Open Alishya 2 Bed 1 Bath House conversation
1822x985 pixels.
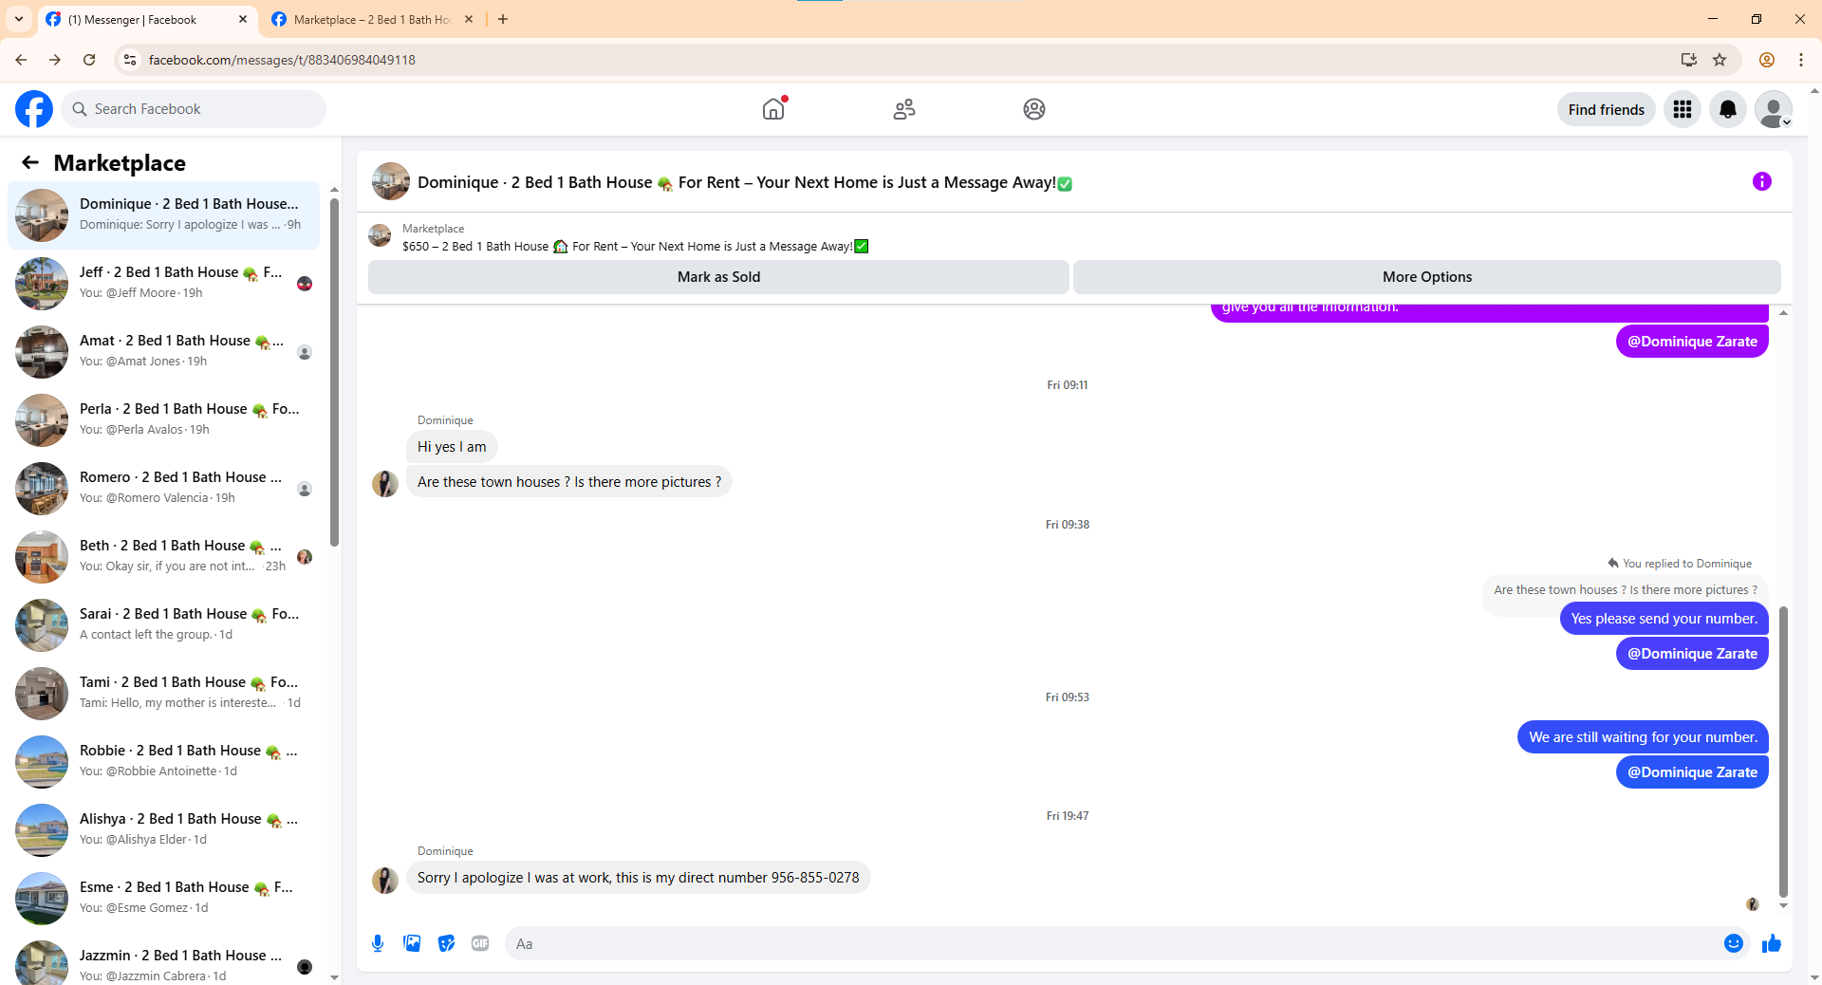click(163, 830)
